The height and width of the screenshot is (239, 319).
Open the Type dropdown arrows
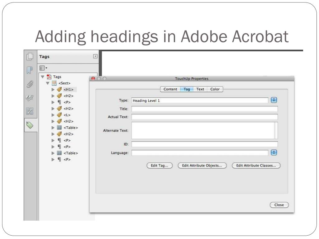click(x=274, y=100)
